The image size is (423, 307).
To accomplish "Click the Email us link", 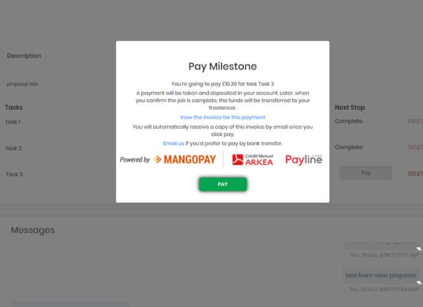I will pos(173,143).
